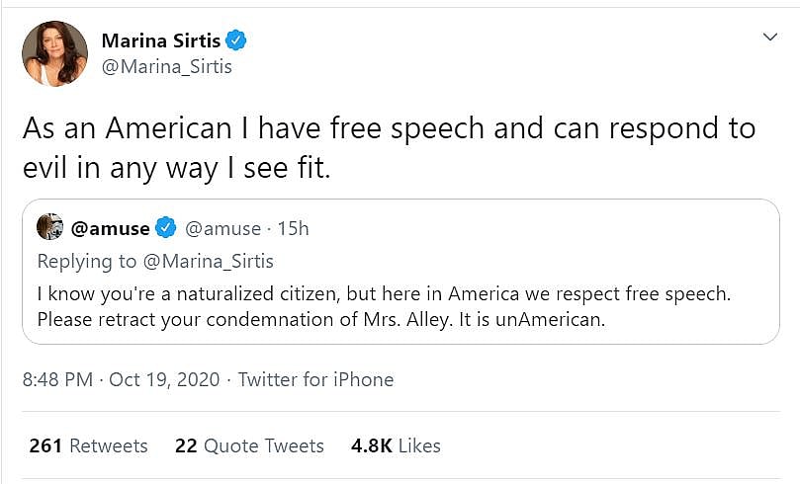This screenshot has height=484, width=800.
Task: Click the verified badge beside @amuse
Action: click(166, 229)
